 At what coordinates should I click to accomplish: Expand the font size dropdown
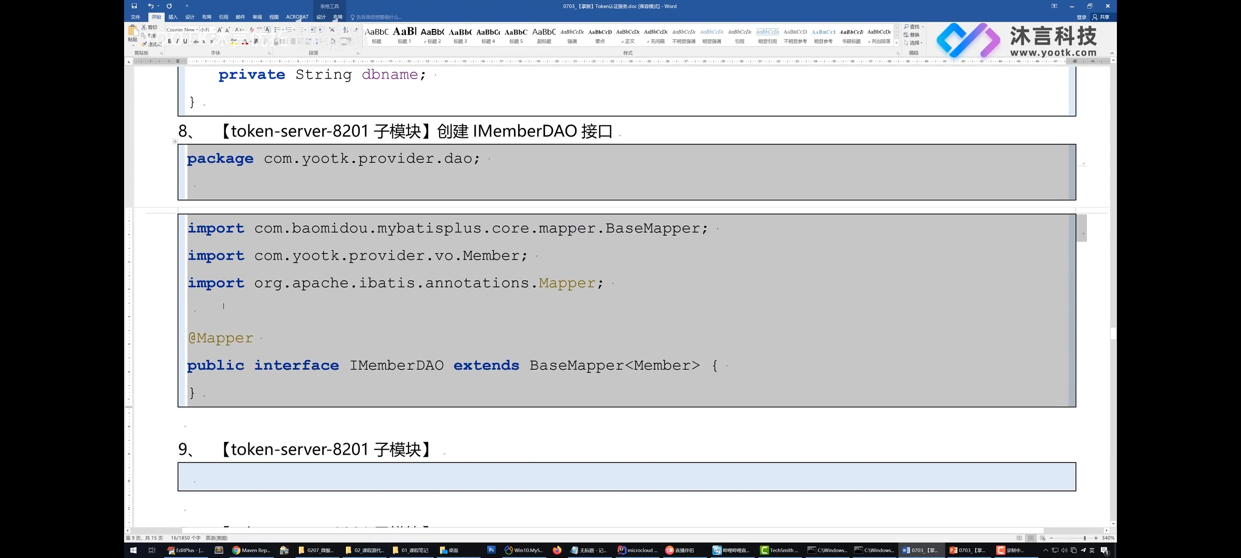tap(214, 31)
